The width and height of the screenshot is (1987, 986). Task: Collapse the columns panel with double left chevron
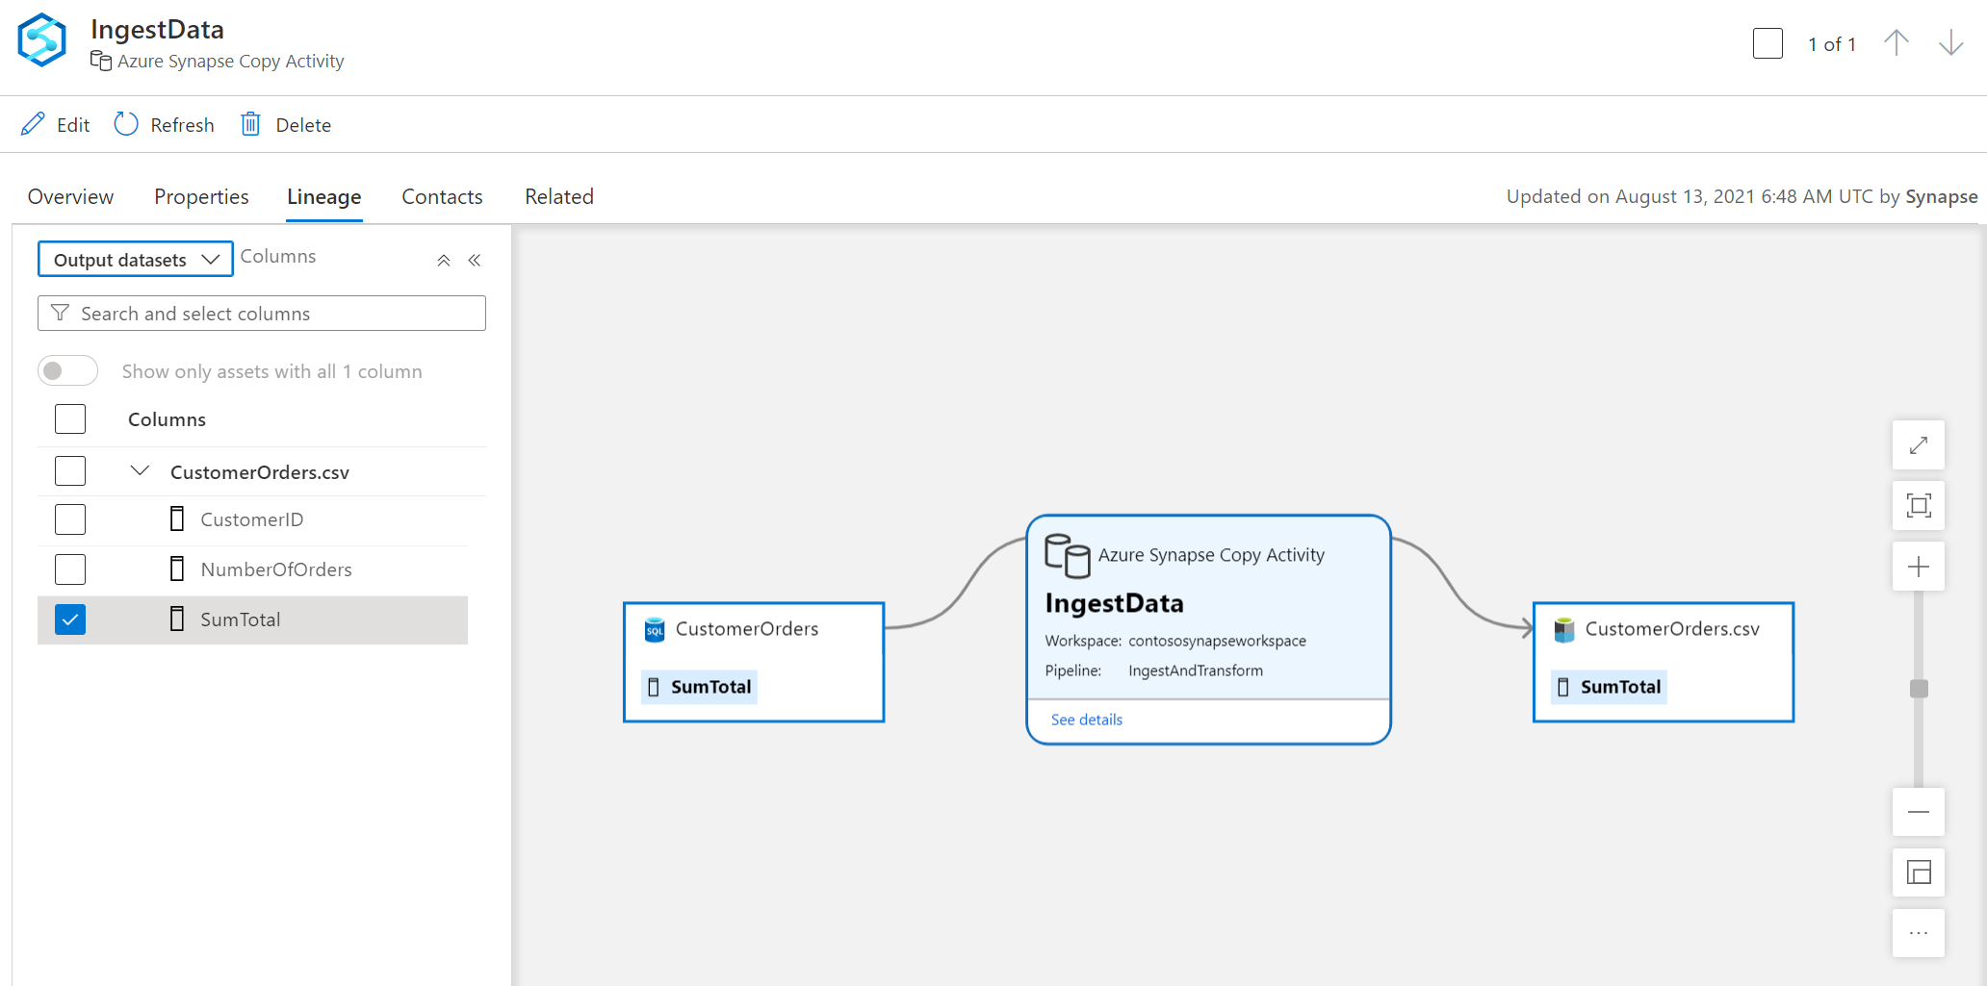click(475, 260)
